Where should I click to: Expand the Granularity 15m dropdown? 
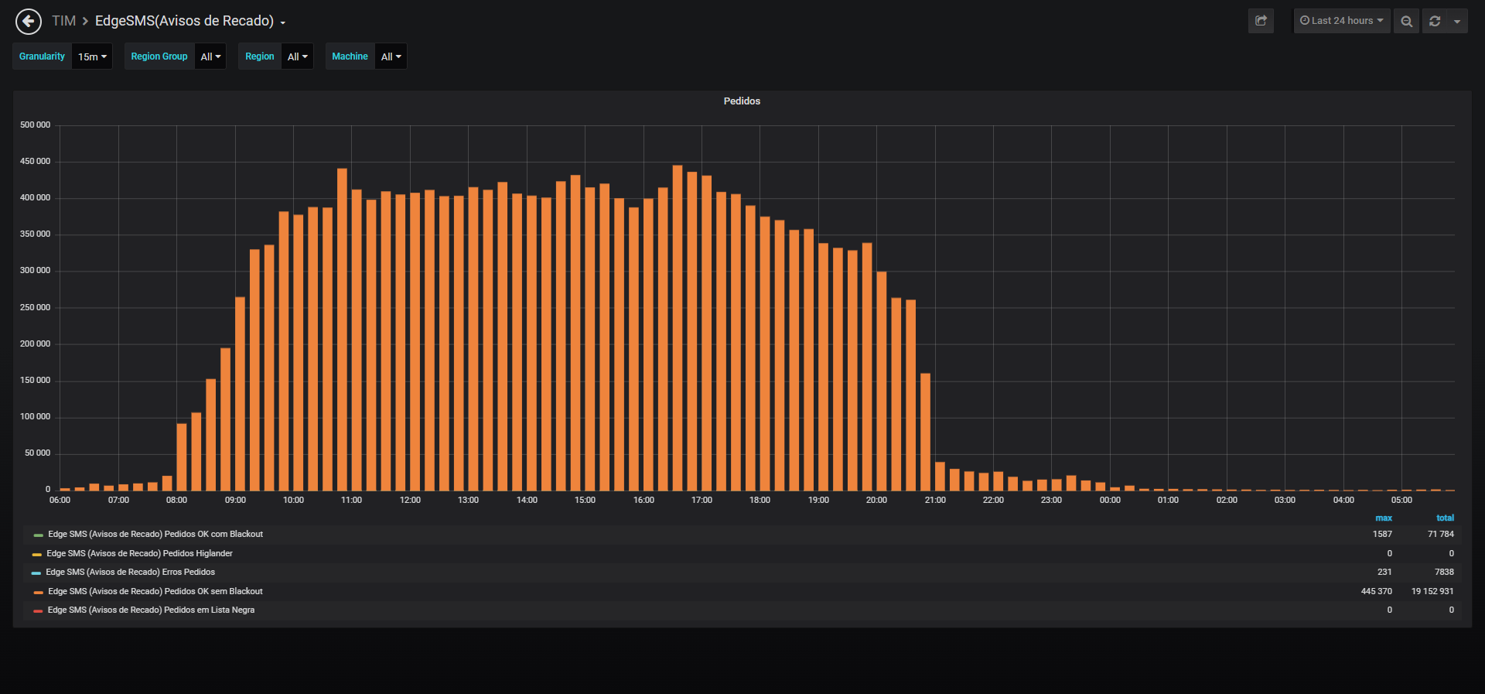92,56
